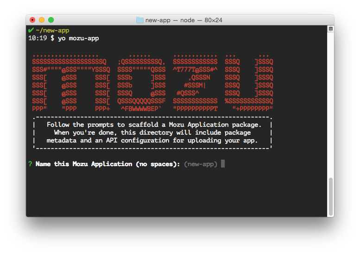
Task: Click the folder icon in title bar
Action: [x=139, y=20]
